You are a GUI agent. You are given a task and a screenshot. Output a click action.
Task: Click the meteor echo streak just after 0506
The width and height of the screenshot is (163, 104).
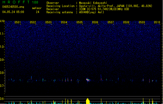point(101,77)
